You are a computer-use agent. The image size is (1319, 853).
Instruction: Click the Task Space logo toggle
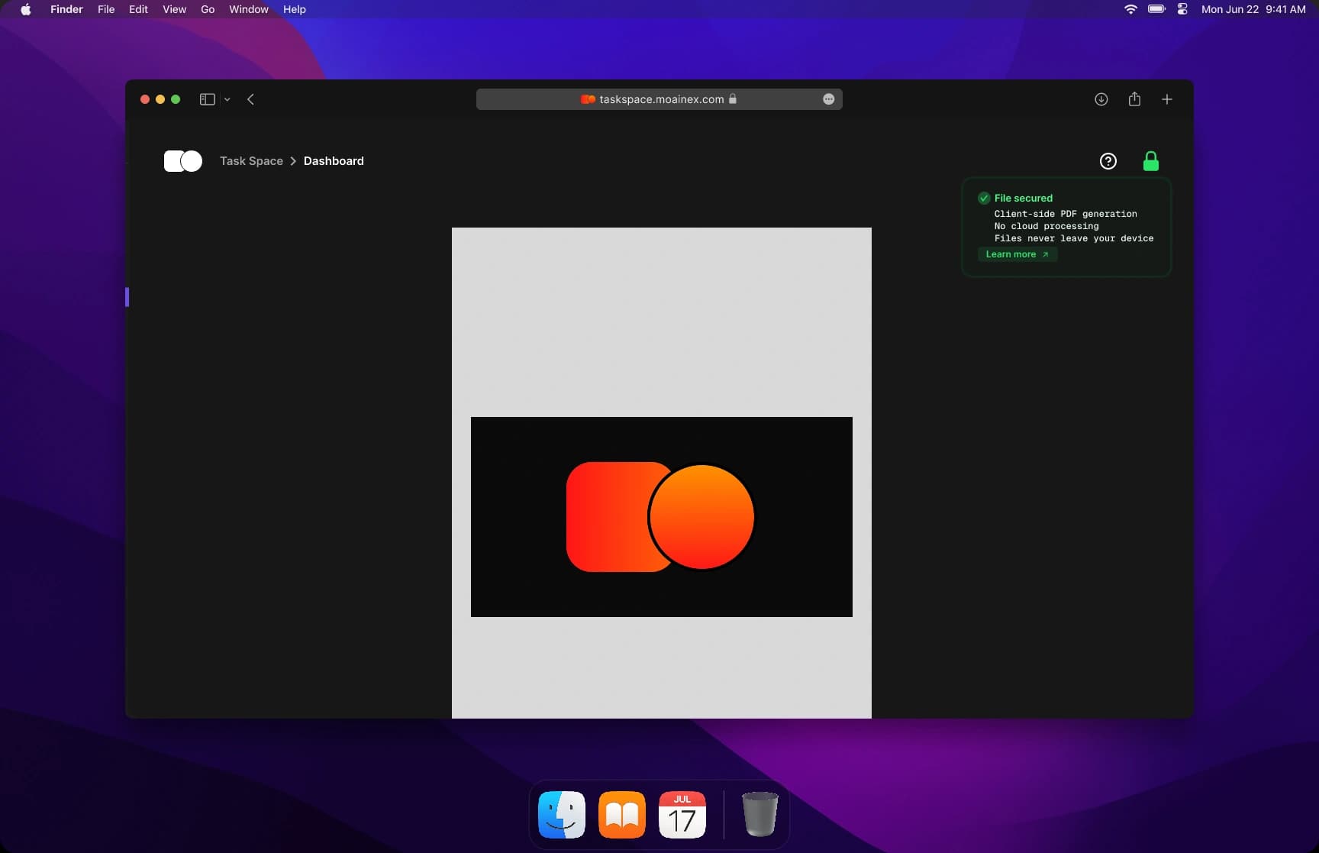[183, 161]
